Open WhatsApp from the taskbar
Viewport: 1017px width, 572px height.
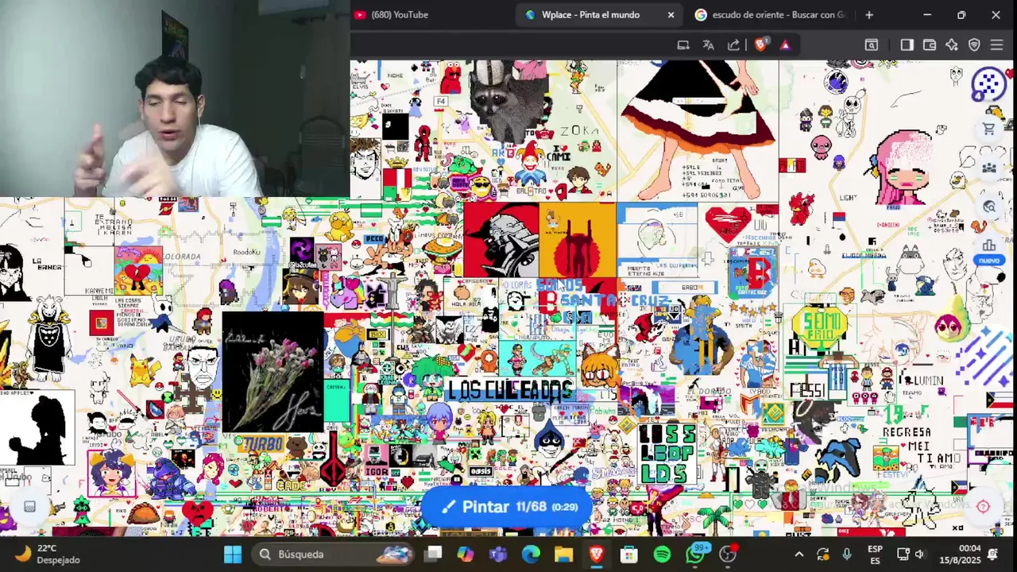pyautogui.click(x=696, y=554)
